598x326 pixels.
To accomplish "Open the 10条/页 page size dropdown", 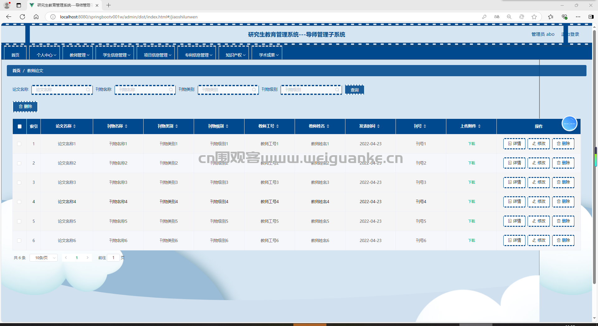I will tap(44, 258).
